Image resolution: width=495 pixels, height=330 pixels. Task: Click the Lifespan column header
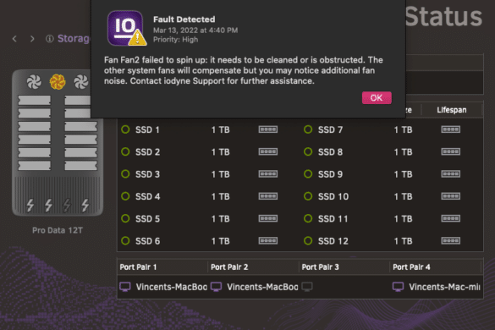click(x=452, y=110)
